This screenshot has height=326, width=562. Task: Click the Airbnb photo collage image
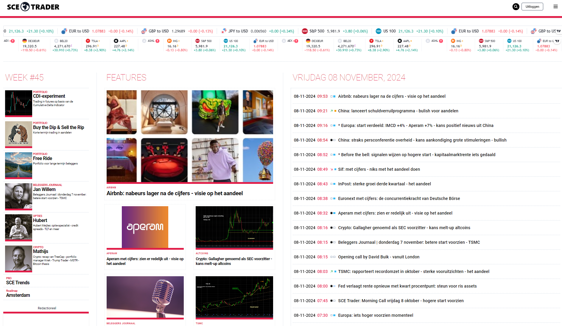coord(190,136)
